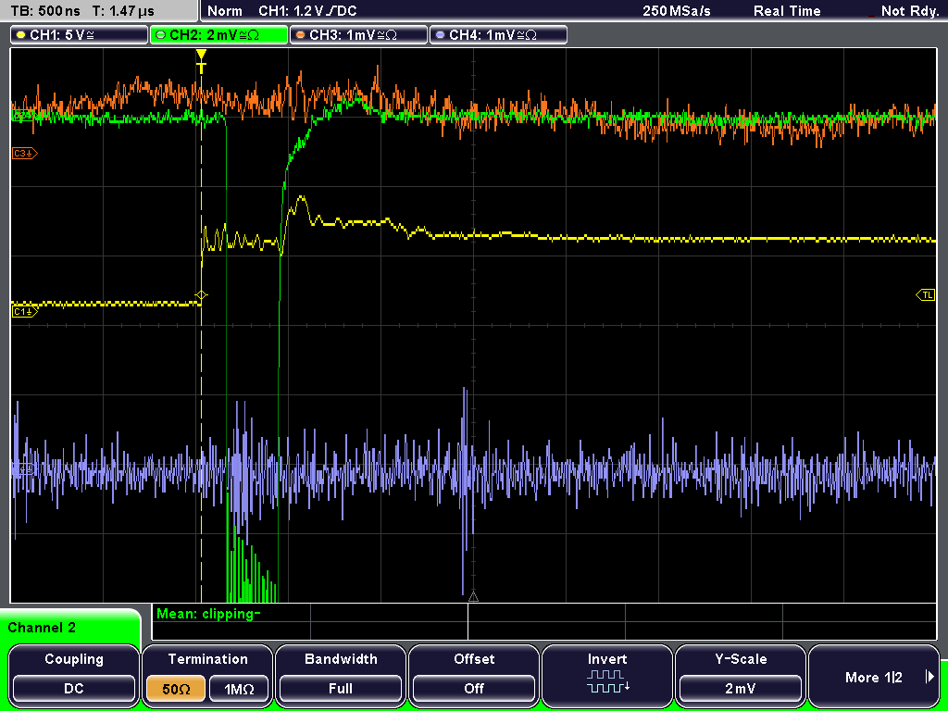
Task: Click the T: 1.47 µs trigger time readout
Action: tap(123, 11)
